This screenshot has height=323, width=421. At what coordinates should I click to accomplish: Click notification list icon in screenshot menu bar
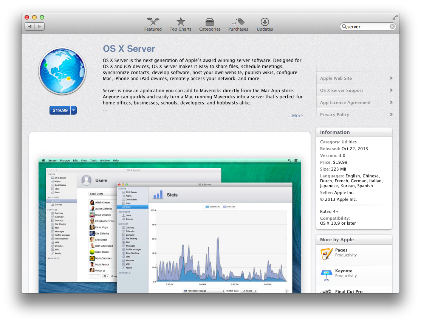(296, 160)
